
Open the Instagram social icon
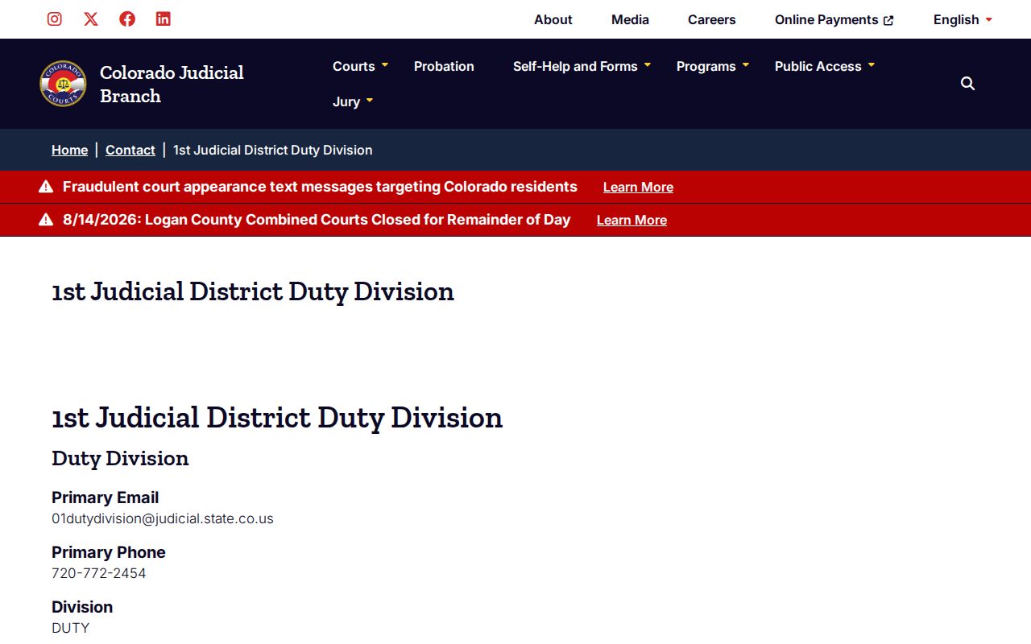(55, 19)
